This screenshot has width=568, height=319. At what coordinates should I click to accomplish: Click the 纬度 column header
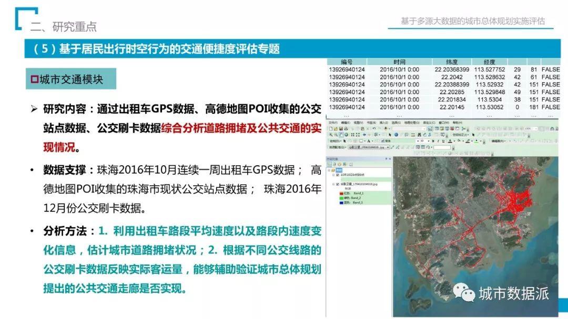[452, 62]
